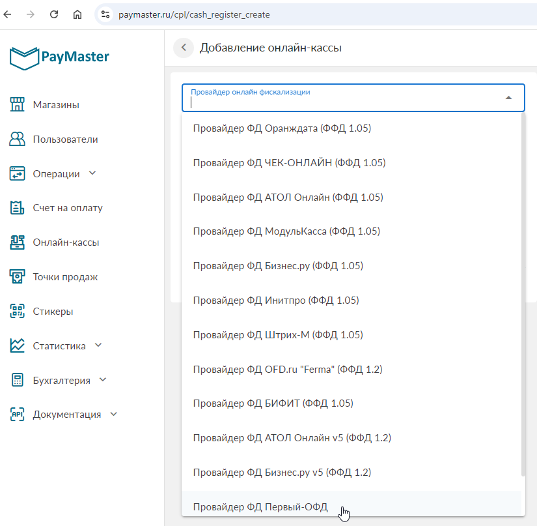Go back in browser history

8,14
